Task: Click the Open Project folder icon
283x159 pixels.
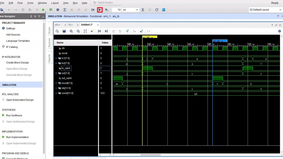Action: (x=2, y=10)
